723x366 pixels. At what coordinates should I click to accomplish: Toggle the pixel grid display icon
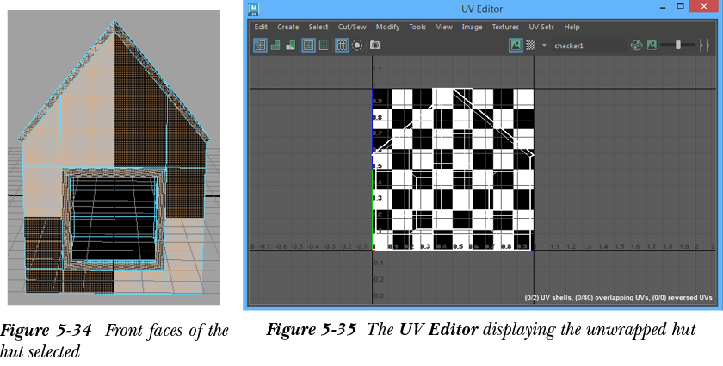(342, 45)
